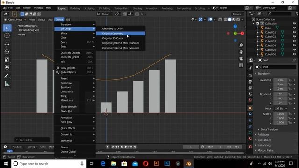Viewport: 299px width, 168px height.
Task: Choose Origin to Center of Mass (Surface)
Action: 121,43
